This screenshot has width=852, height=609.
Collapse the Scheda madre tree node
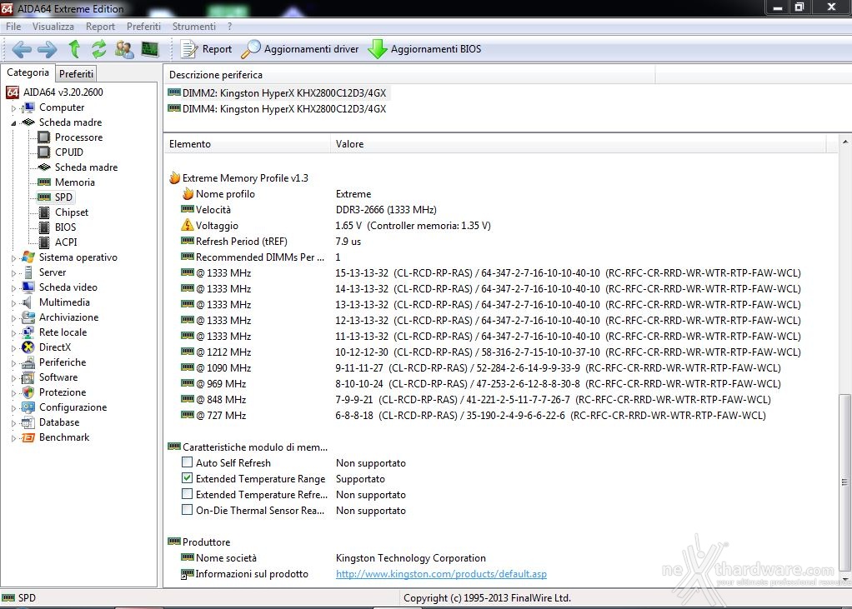[x=13, y=122]
